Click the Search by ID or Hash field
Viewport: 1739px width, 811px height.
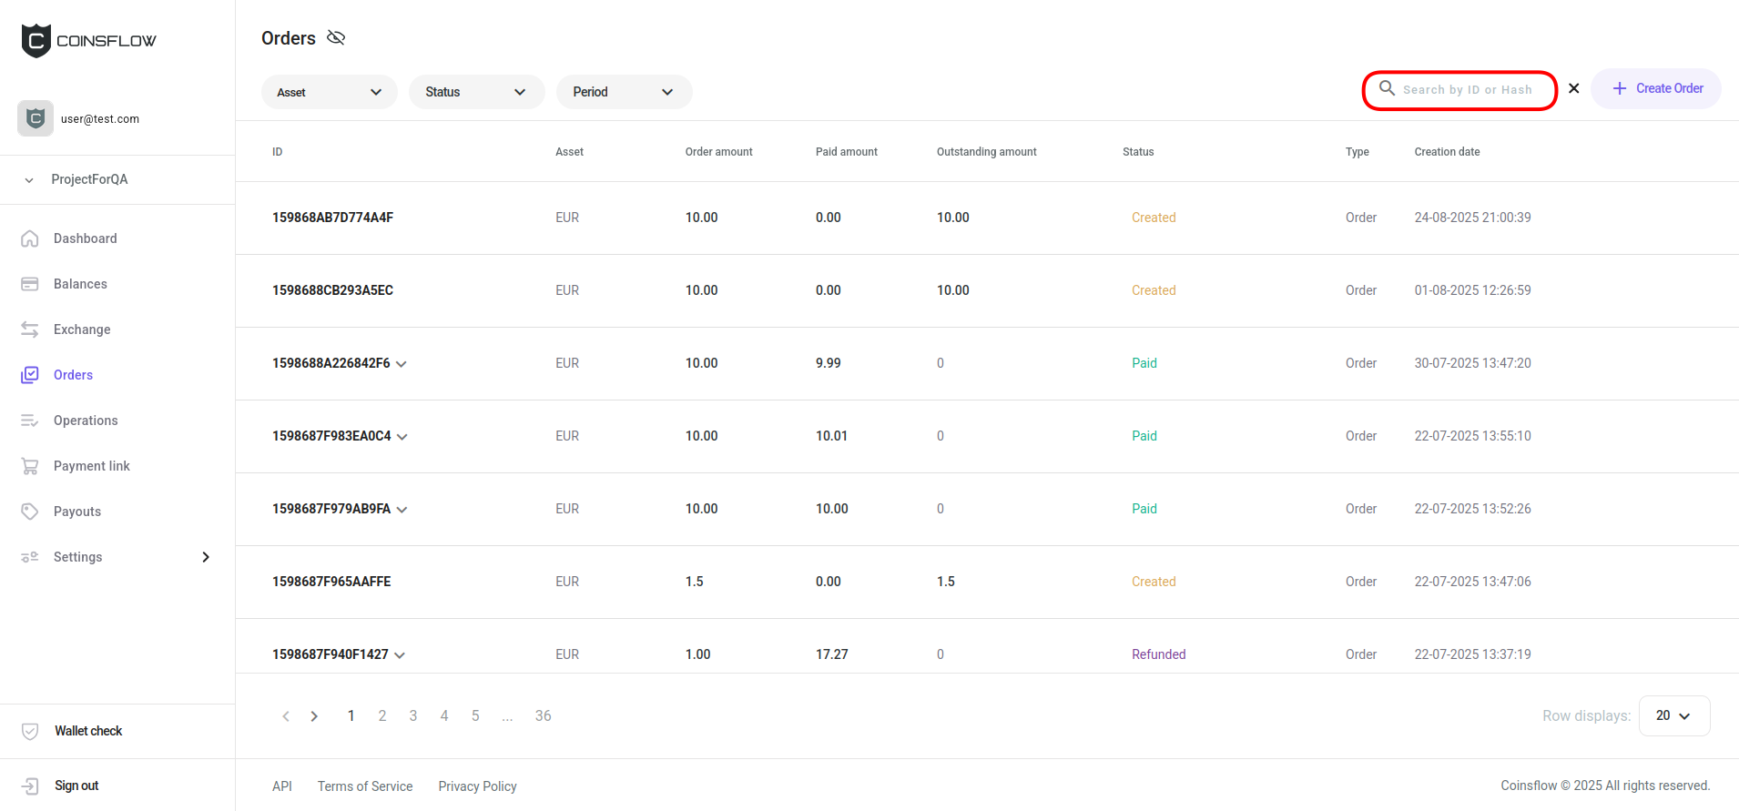coord(1467,89)
